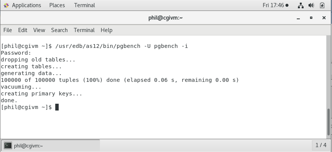Open the Terminal menu in the menu bar
The image size is (332, 152).
point(84,30)
